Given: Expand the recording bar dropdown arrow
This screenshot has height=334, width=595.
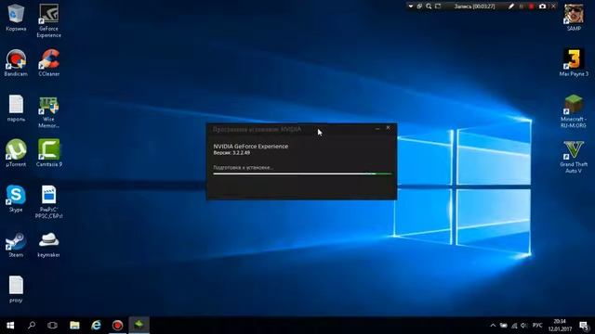Looking at the screenshot, I should coord(411,6).
